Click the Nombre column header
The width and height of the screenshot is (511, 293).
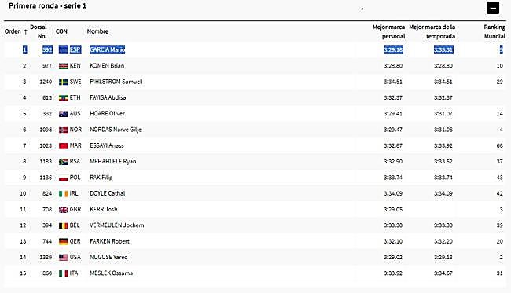97,31
